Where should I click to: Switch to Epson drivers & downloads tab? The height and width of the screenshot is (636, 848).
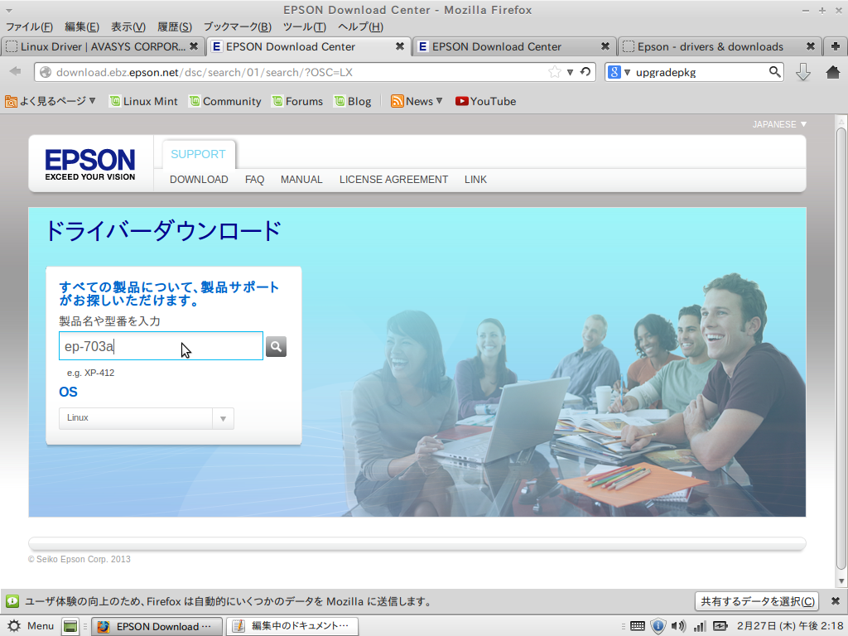[x=710, y=46]
